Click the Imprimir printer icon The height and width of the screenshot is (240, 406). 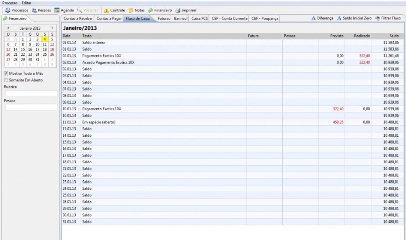[x=178, y=10]
